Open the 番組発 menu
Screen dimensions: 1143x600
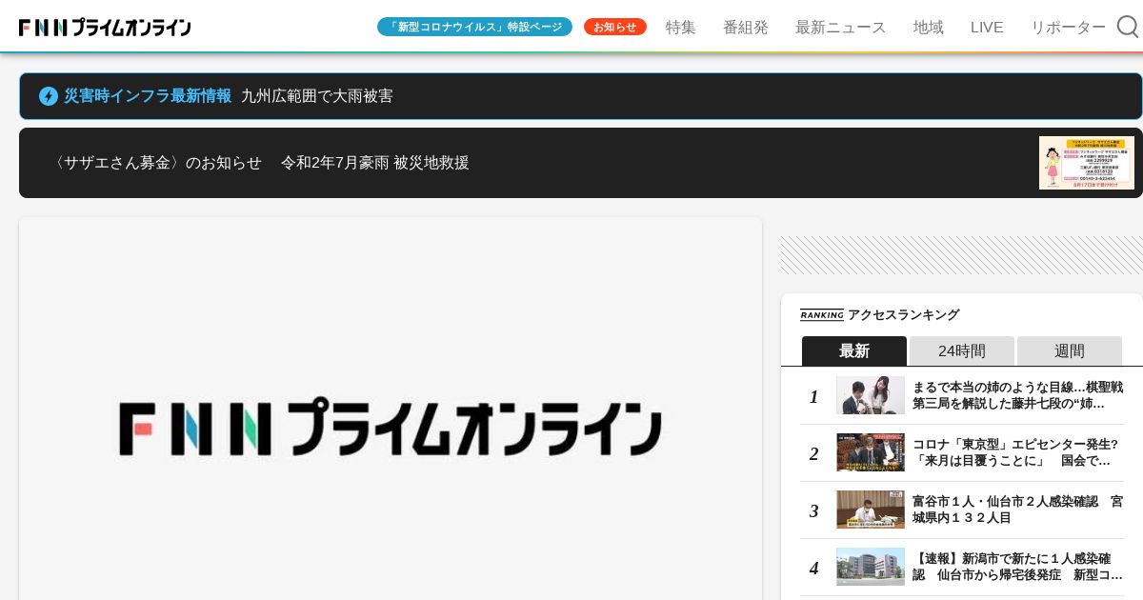(746, 28)
